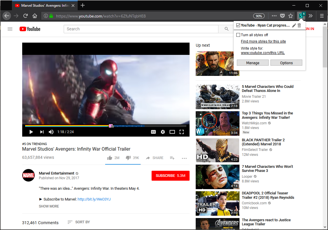Open BLACK PANTHER Trailer 2 video
The image size is (328, 230).
coord(263,142)
